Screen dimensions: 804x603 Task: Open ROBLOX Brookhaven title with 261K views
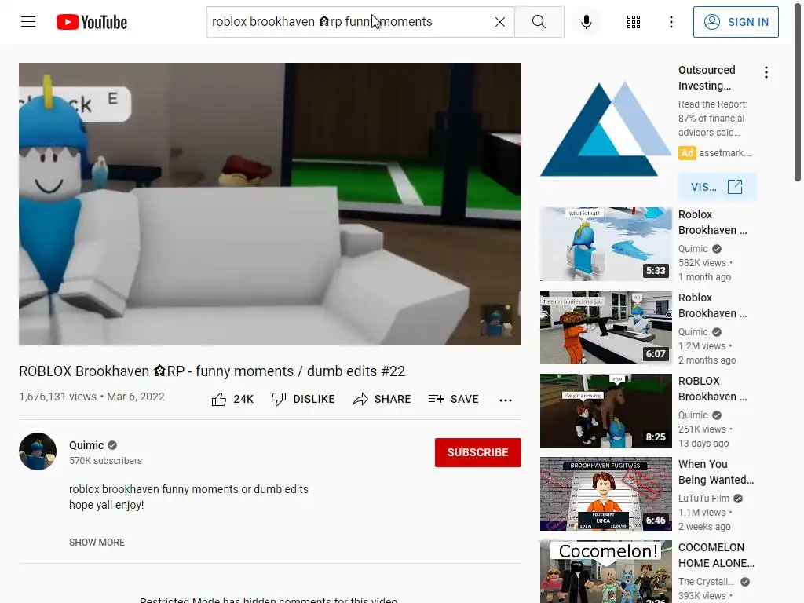[712, 389]
